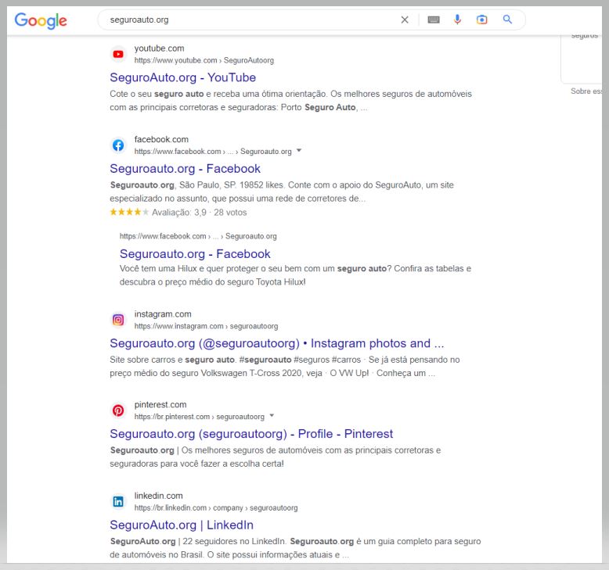The image size is (609, 570).
Task: Click the Facebook favicon
Action: (x=118, y=145)
